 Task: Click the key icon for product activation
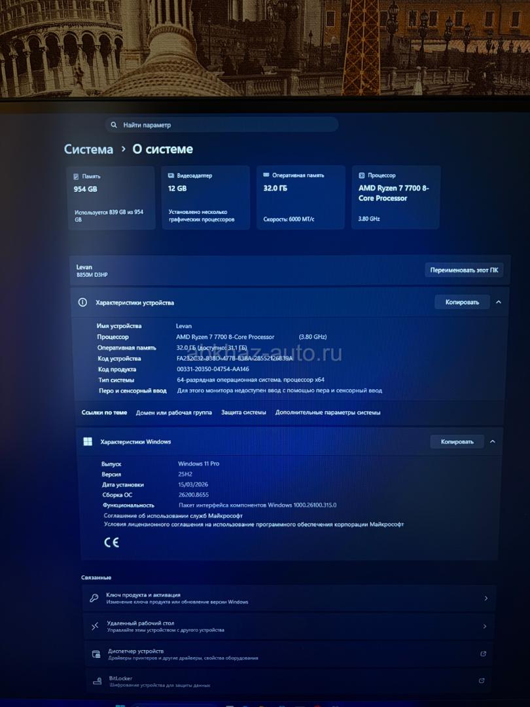coord(94,598)
